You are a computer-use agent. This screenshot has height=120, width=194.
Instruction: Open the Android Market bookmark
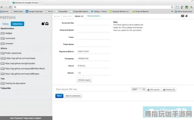point(140,11)
